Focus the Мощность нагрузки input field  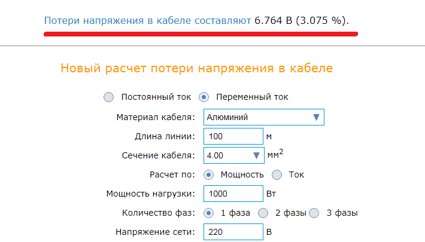(x=233, y=194)
